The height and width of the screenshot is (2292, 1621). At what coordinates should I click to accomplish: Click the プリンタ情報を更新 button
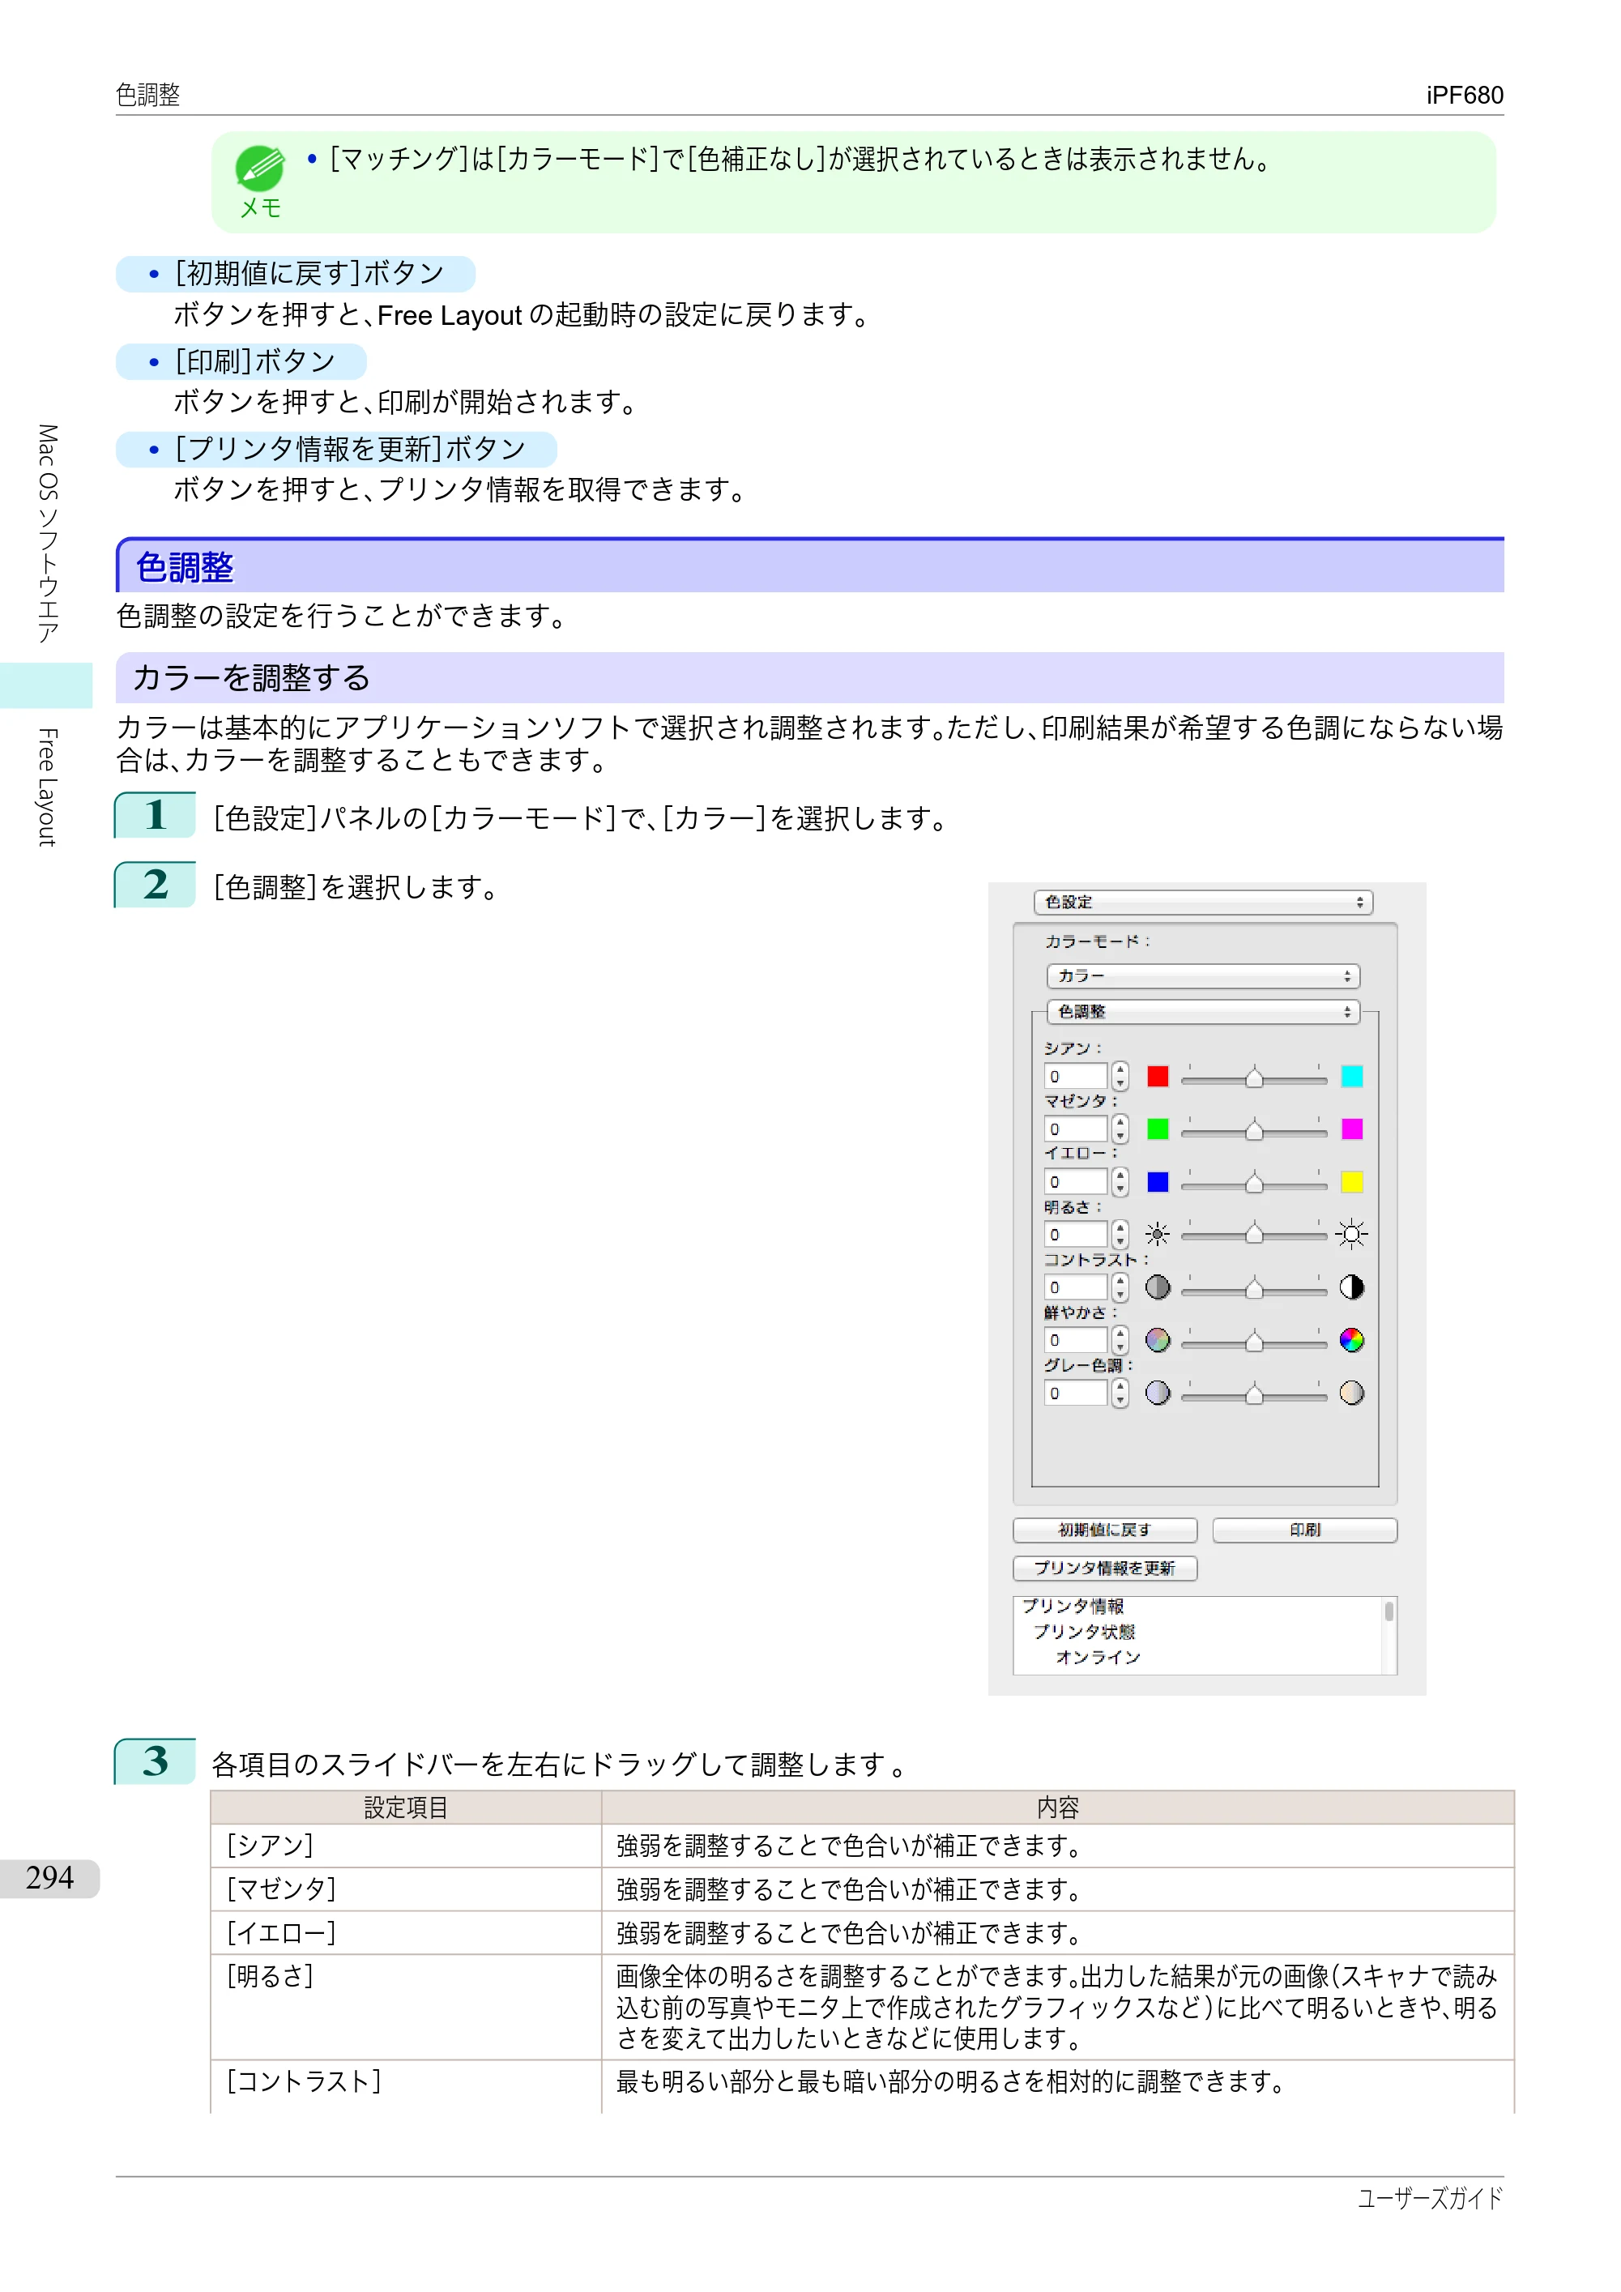click(x=1105, y=1569)
